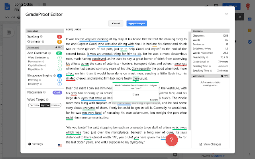Open the red help question mark button

pyautogui.click(x=172, y=140)
